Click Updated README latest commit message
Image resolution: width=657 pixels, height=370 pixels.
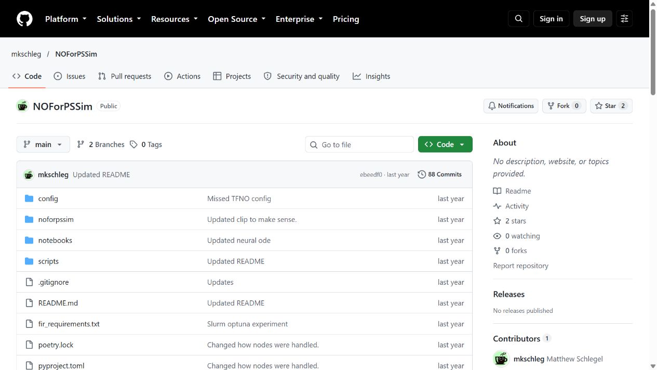(101, 175)
